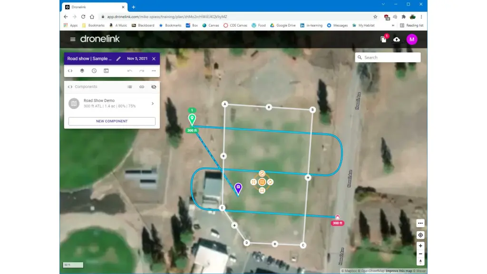Open the magenta M user account menu
Image resolution: width=487 pixels, height=274 pixels.
pos(412,39)
